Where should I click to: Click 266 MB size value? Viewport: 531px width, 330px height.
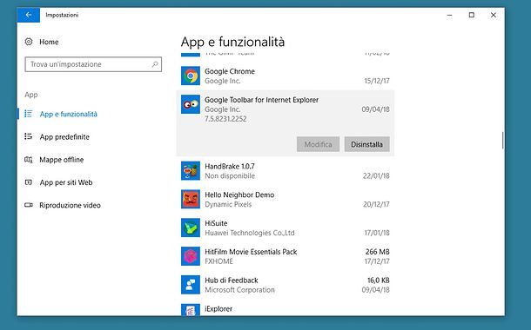point(377,252)
